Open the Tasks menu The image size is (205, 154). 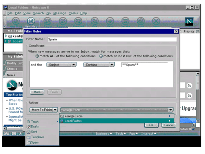click(x=73, y=13)
